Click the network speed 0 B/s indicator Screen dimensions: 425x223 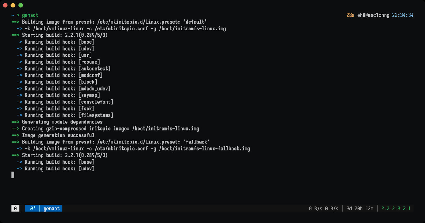(323, 208)
